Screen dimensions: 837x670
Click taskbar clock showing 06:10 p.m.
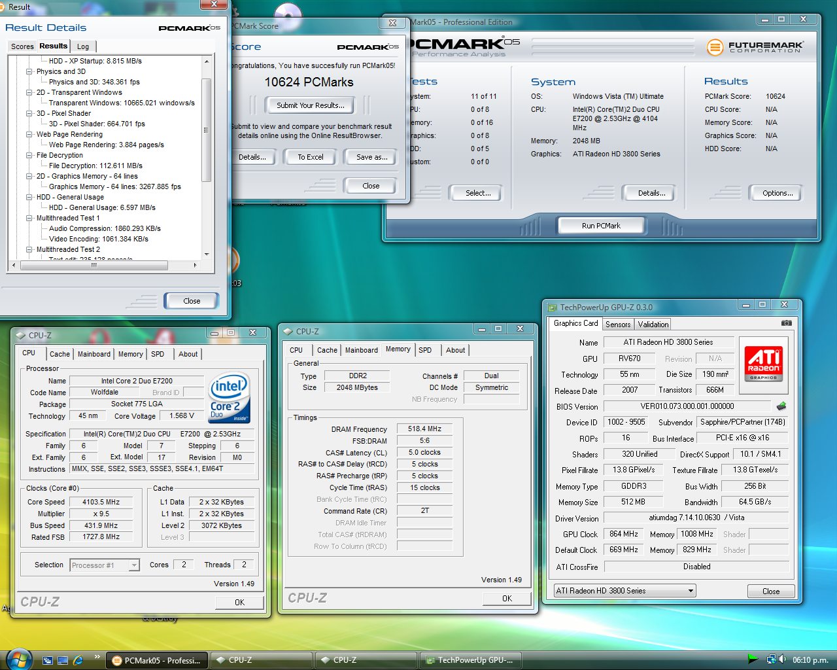click(810, 660)
